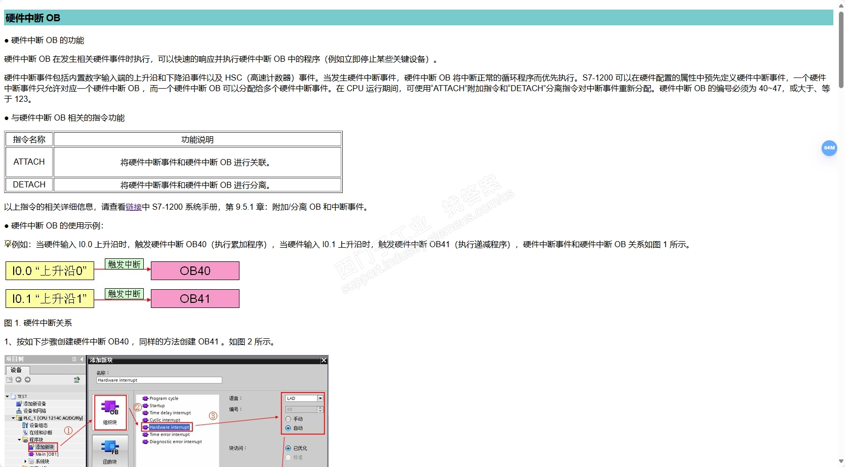Click the green-arrow icon at tree toolbar right
Screen dimensions: 845x467
[x=76, y=379]
